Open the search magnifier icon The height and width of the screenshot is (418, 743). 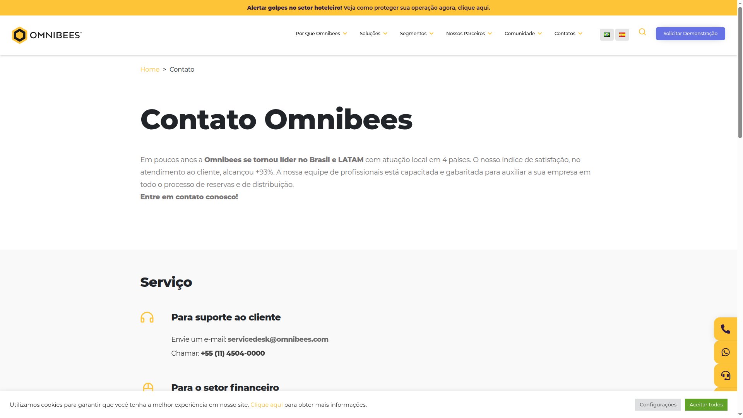tap(642, 33)
